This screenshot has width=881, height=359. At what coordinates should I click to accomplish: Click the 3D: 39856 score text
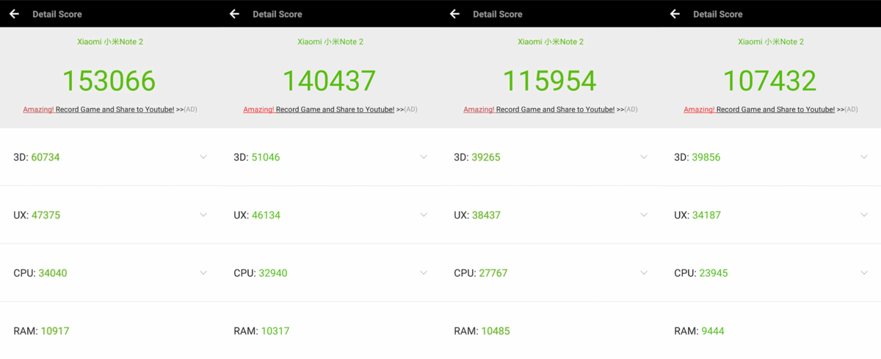(x=697, y=157)
